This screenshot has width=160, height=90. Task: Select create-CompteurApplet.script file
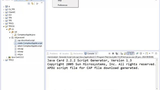30,43
